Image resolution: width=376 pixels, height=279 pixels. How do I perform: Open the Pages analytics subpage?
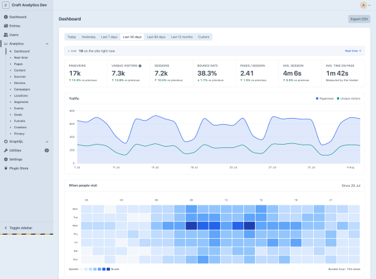[x=18, y=64]
